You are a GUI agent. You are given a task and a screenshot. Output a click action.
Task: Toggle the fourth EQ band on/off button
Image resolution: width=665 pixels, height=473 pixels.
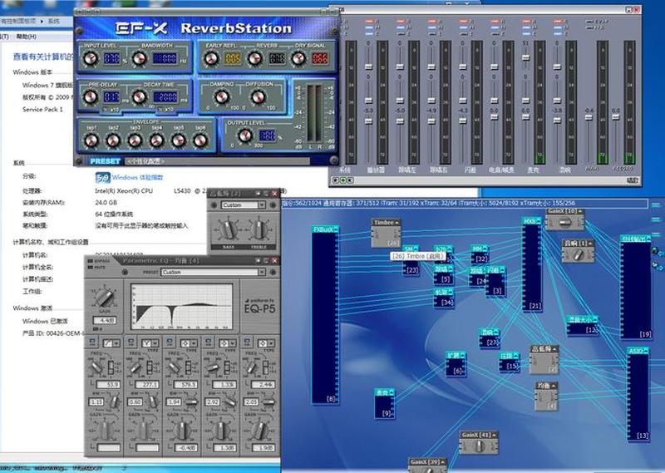(209, 342)
